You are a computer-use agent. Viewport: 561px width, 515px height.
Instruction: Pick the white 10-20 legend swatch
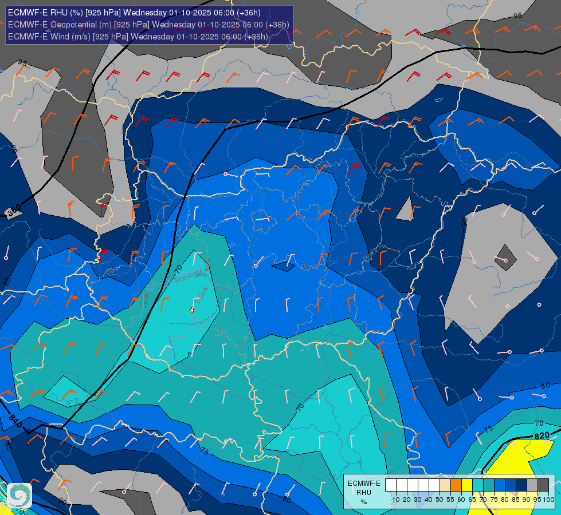(x=402, y=485)
